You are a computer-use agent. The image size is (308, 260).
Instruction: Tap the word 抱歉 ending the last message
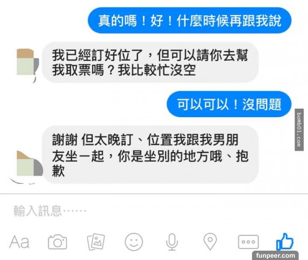pyautogui.click(x=150, y=163)
